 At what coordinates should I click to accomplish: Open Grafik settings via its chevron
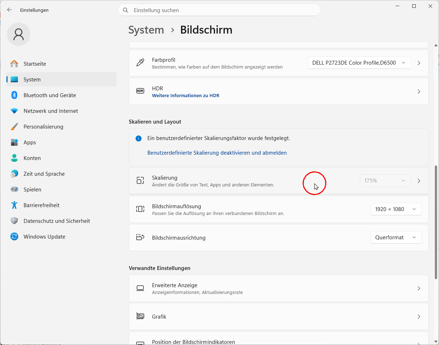pyautogui.click(x=419, y=316)
